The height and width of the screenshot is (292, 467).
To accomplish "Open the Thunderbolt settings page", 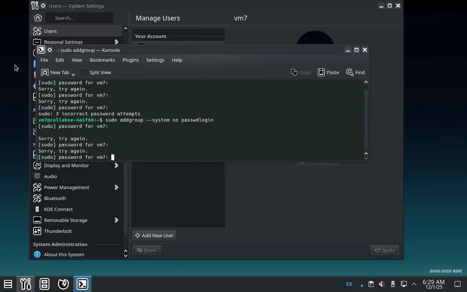I will point(77,231).
